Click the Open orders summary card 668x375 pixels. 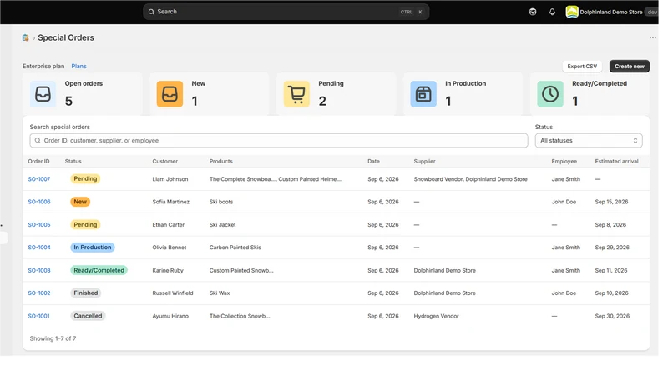83,94
